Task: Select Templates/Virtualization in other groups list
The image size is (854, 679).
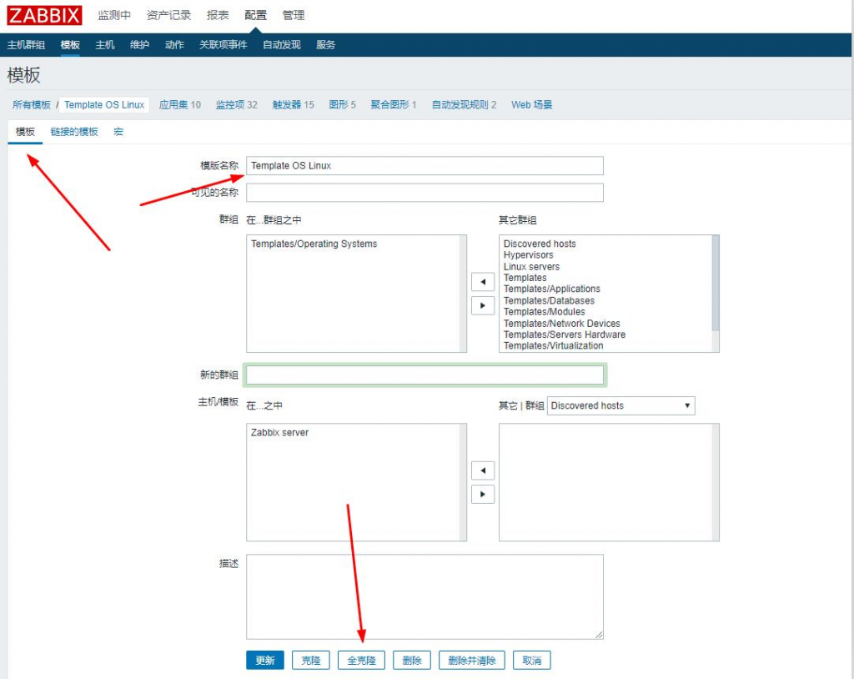Action: point(554,345)
